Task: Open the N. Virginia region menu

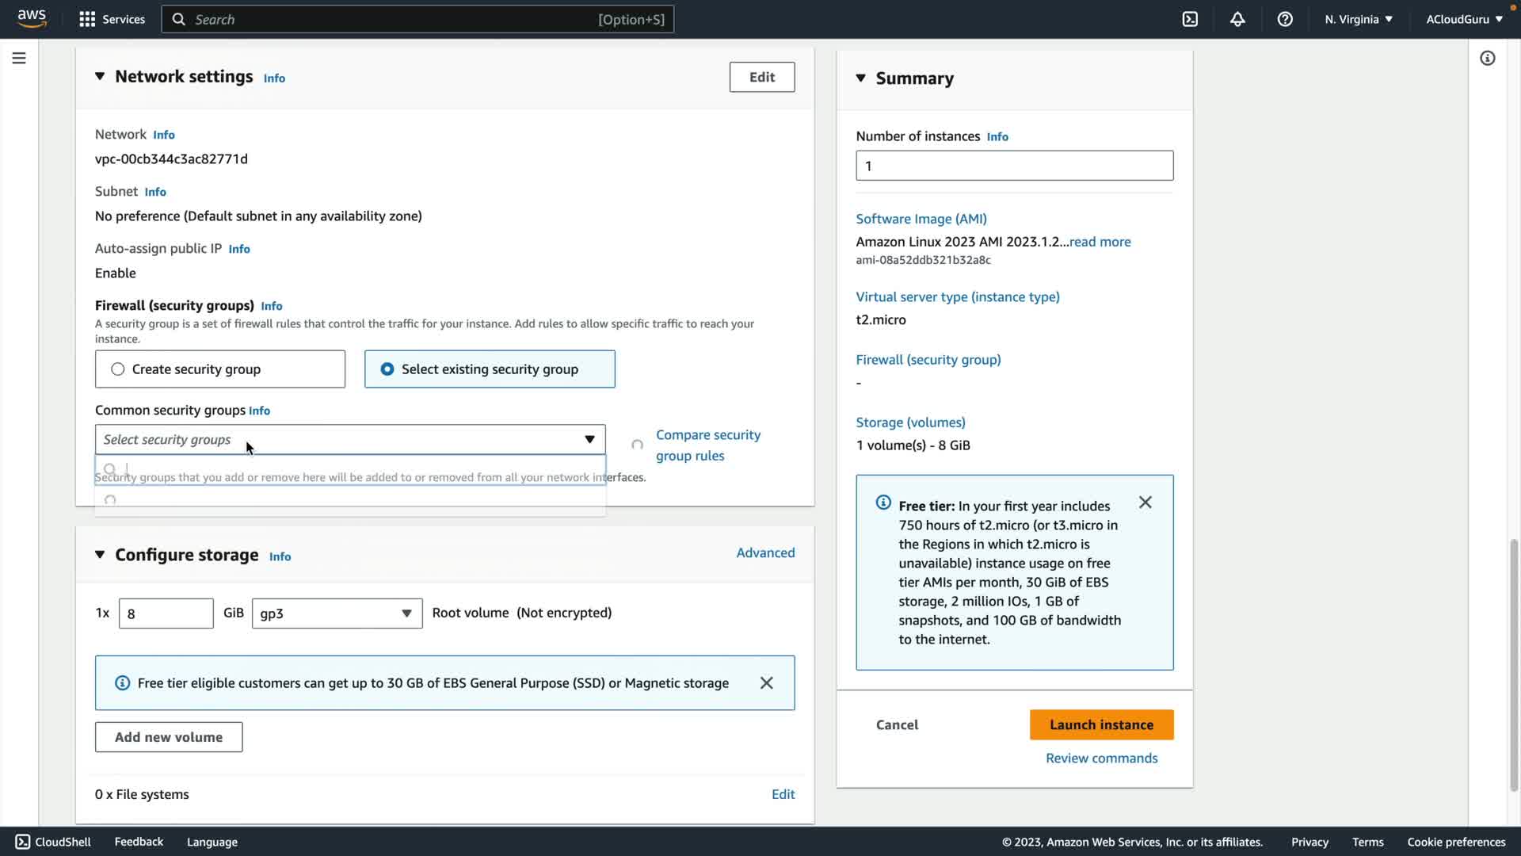Action: click(1358, 19)
